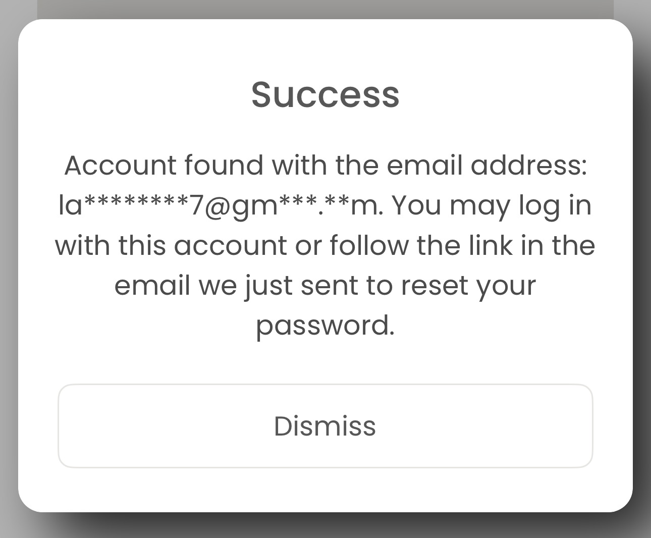Click the Success heading
Image resolution: width=651 pixels, height=538 pixels.
tap(325, 94)
